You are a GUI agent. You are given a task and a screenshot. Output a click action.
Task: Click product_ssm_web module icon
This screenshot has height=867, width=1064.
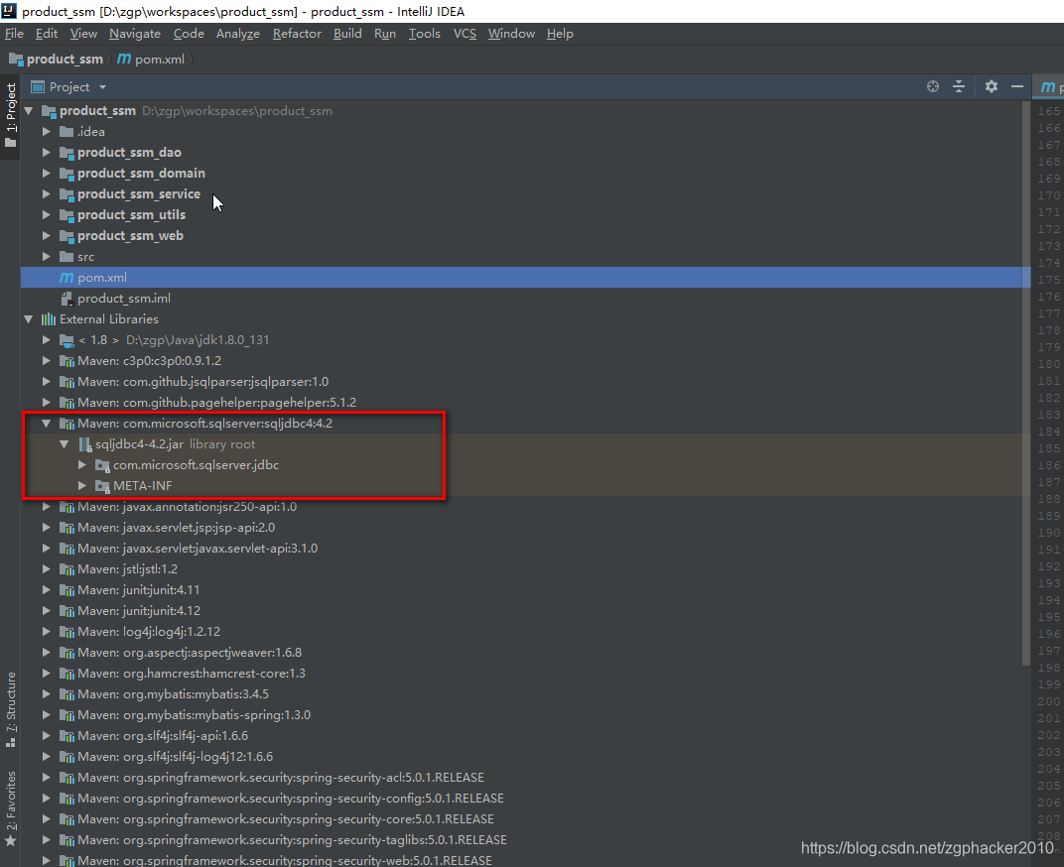(x=66, y=236)
